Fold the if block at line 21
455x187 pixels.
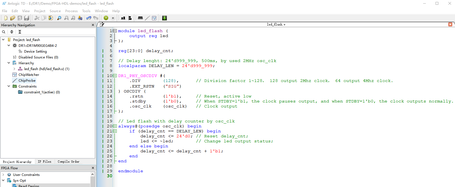tap(115, 131)
